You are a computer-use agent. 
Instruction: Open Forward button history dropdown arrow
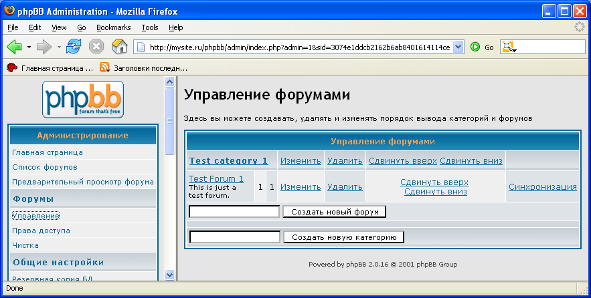59,47
